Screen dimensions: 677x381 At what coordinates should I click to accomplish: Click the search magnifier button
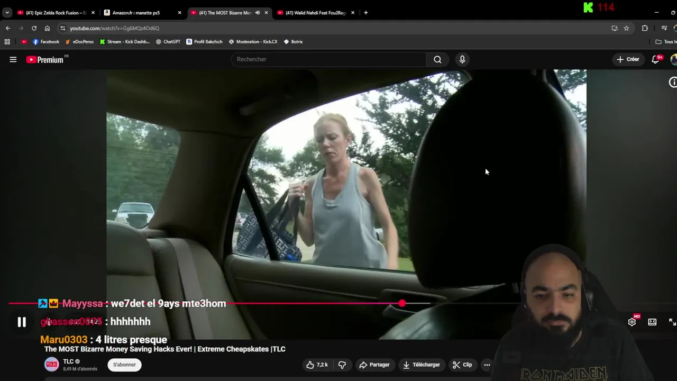[x=437, y=59]
